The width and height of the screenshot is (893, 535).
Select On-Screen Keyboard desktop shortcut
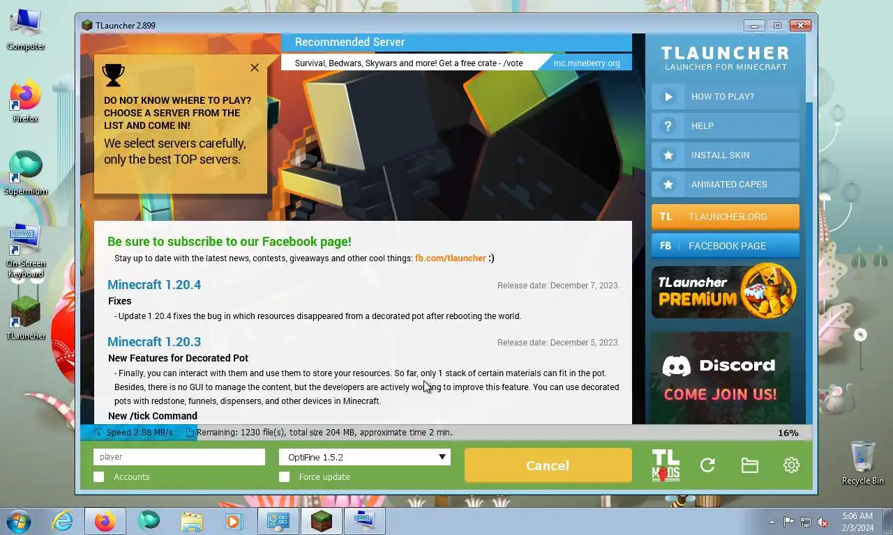26,251
